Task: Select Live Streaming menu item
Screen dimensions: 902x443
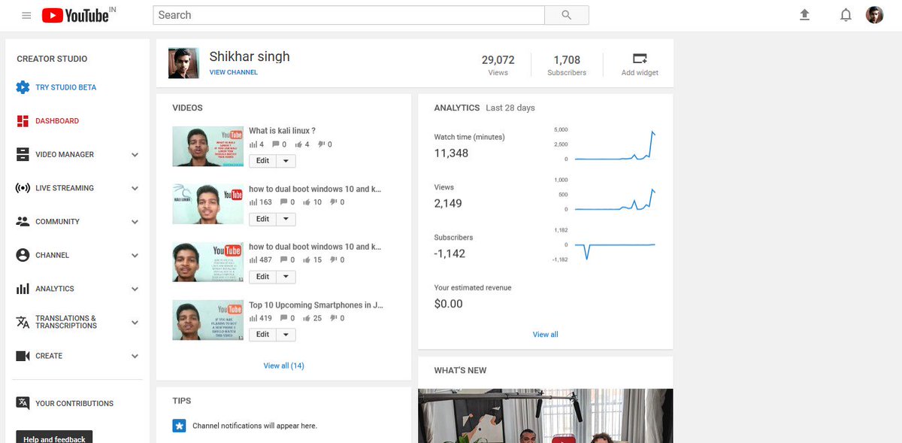Action: 65,188
